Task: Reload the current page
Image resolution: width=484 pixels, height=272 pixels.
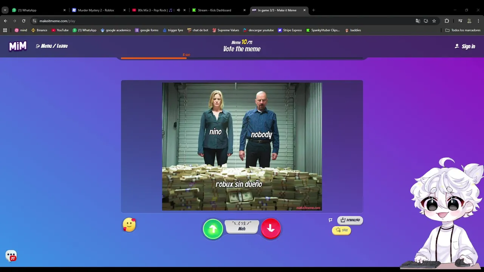Action: (x=23, y=21)
